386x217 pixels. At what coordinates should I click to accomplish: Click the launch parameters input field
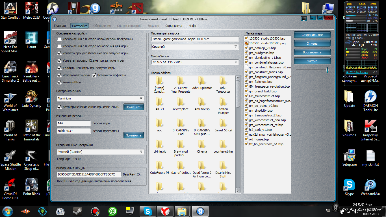click(x=195, y=39)
